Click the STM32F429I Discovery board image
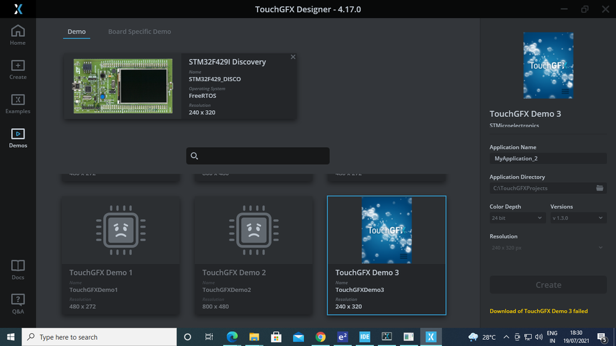 point(123,86)
